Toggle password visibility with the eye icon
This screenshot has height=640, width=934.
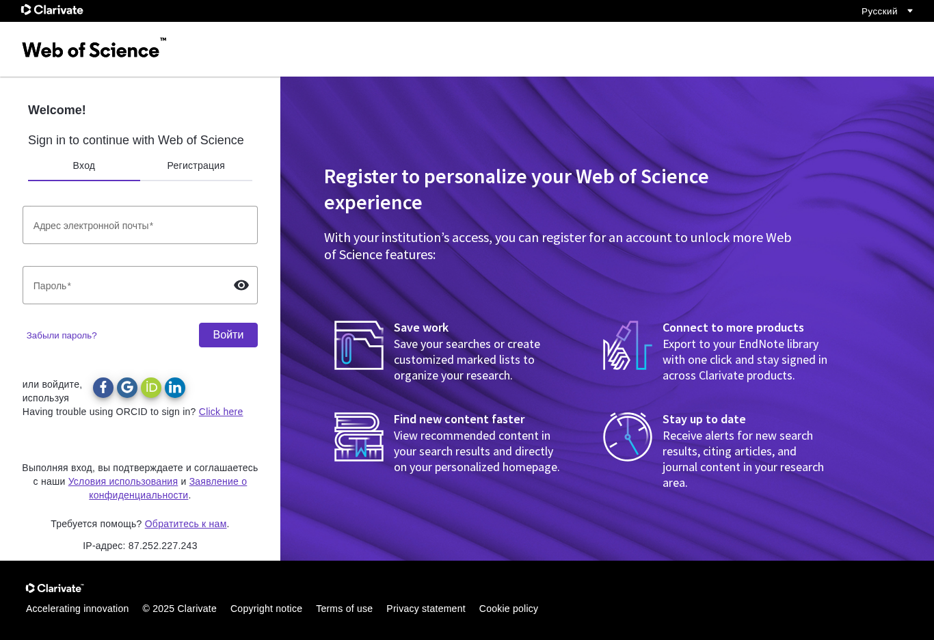[241, 285]
